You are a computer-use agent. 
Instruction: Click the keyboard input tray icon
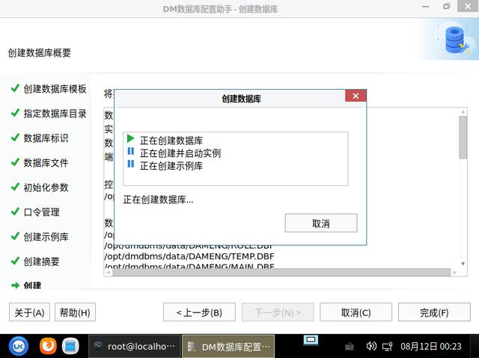tap(350, 346)
